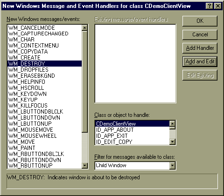Click the Child Window filter field
Viewport: 224px width, 196px height.
coord(132,166)
